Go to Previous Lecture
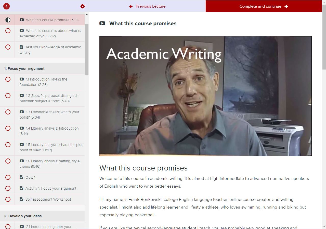 [x=147, y=6]
